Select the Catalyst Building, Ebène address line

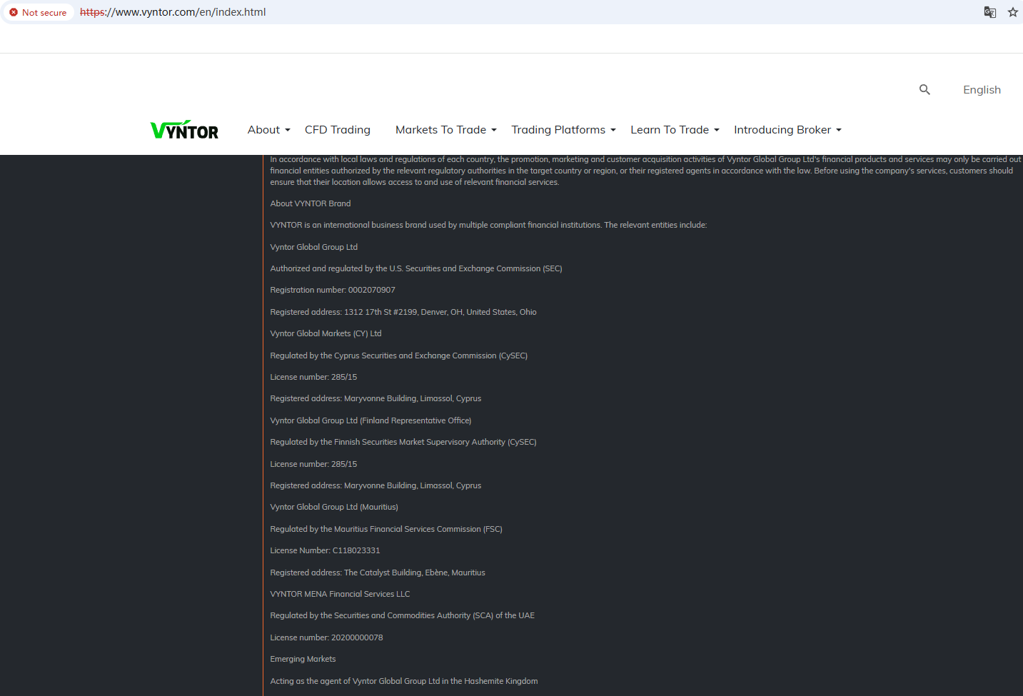coord(378,573)
